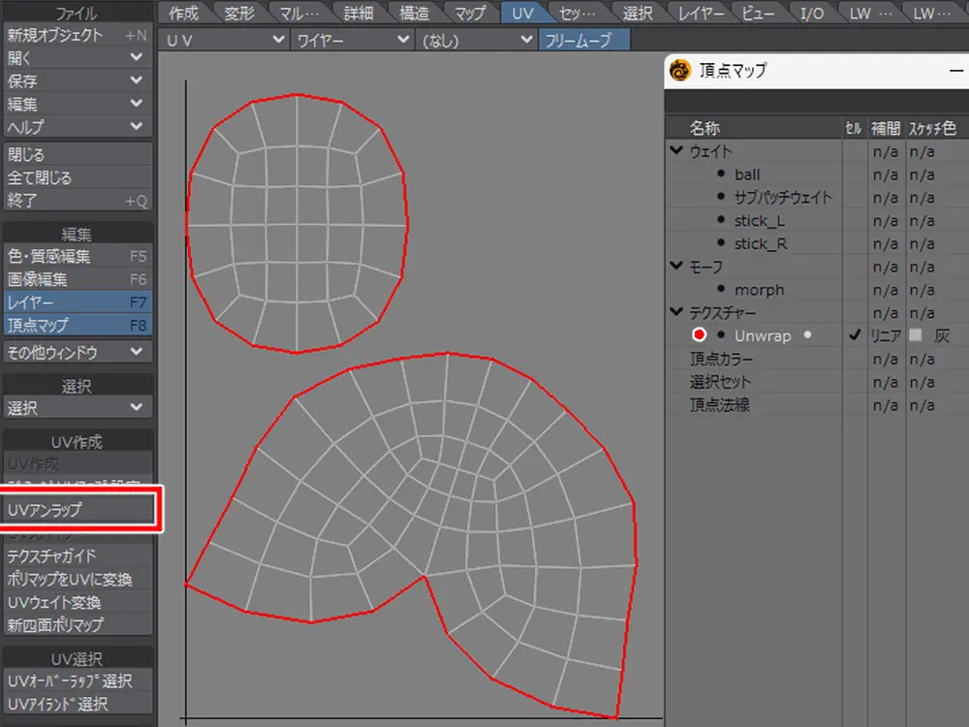Open the (なし) dropdown
This screenshot has width=969, height=727.
click(x=476, y=40)
